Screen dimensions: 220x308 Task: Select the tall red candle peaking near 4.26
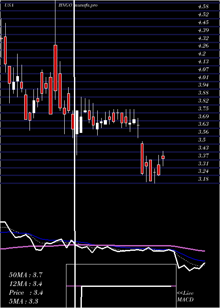coord(55,68)
